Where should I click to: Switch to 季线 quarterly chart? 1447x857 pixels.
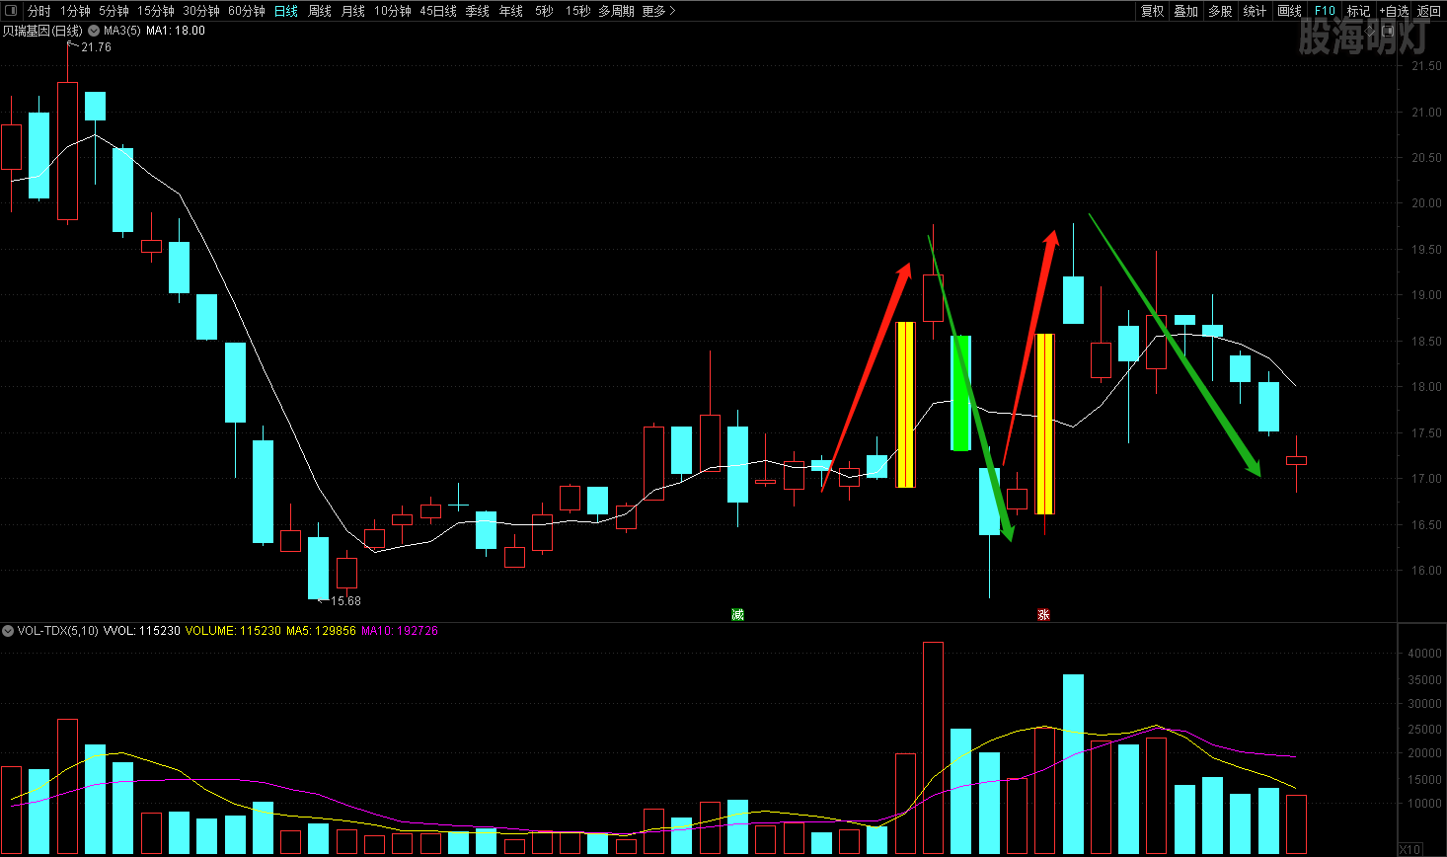click(x=478, y=11)
